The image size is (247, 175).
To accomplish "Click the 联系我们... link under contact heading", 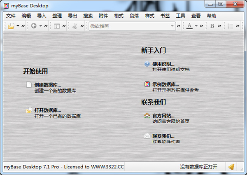I will [163, 136].
